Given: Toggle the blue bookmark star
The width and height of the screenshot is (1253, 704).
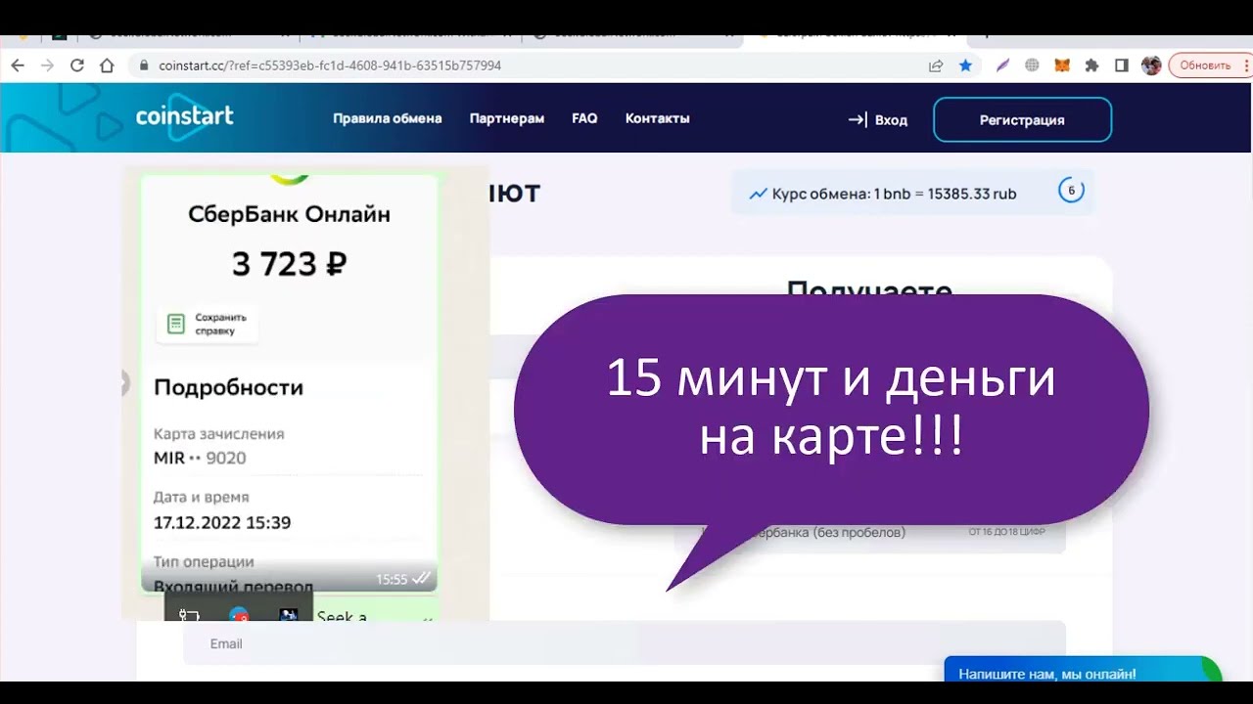Looking at the screenshot, I should (965, 66).
